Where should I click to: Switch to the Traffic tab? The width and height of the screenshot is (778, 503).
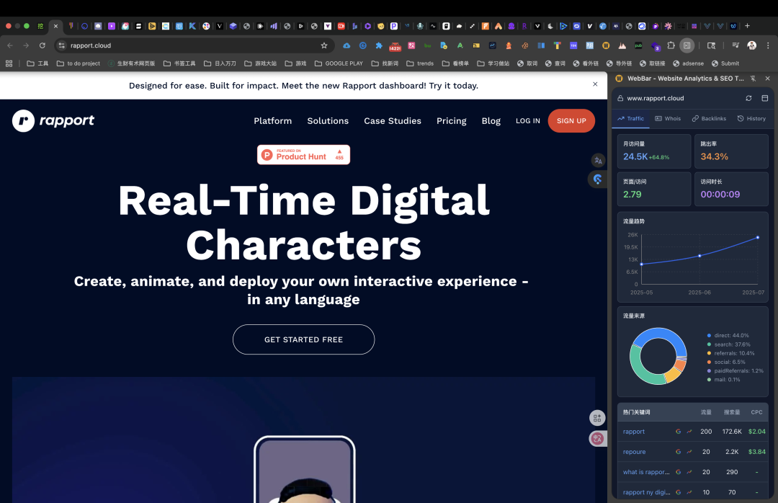point(630,119)
